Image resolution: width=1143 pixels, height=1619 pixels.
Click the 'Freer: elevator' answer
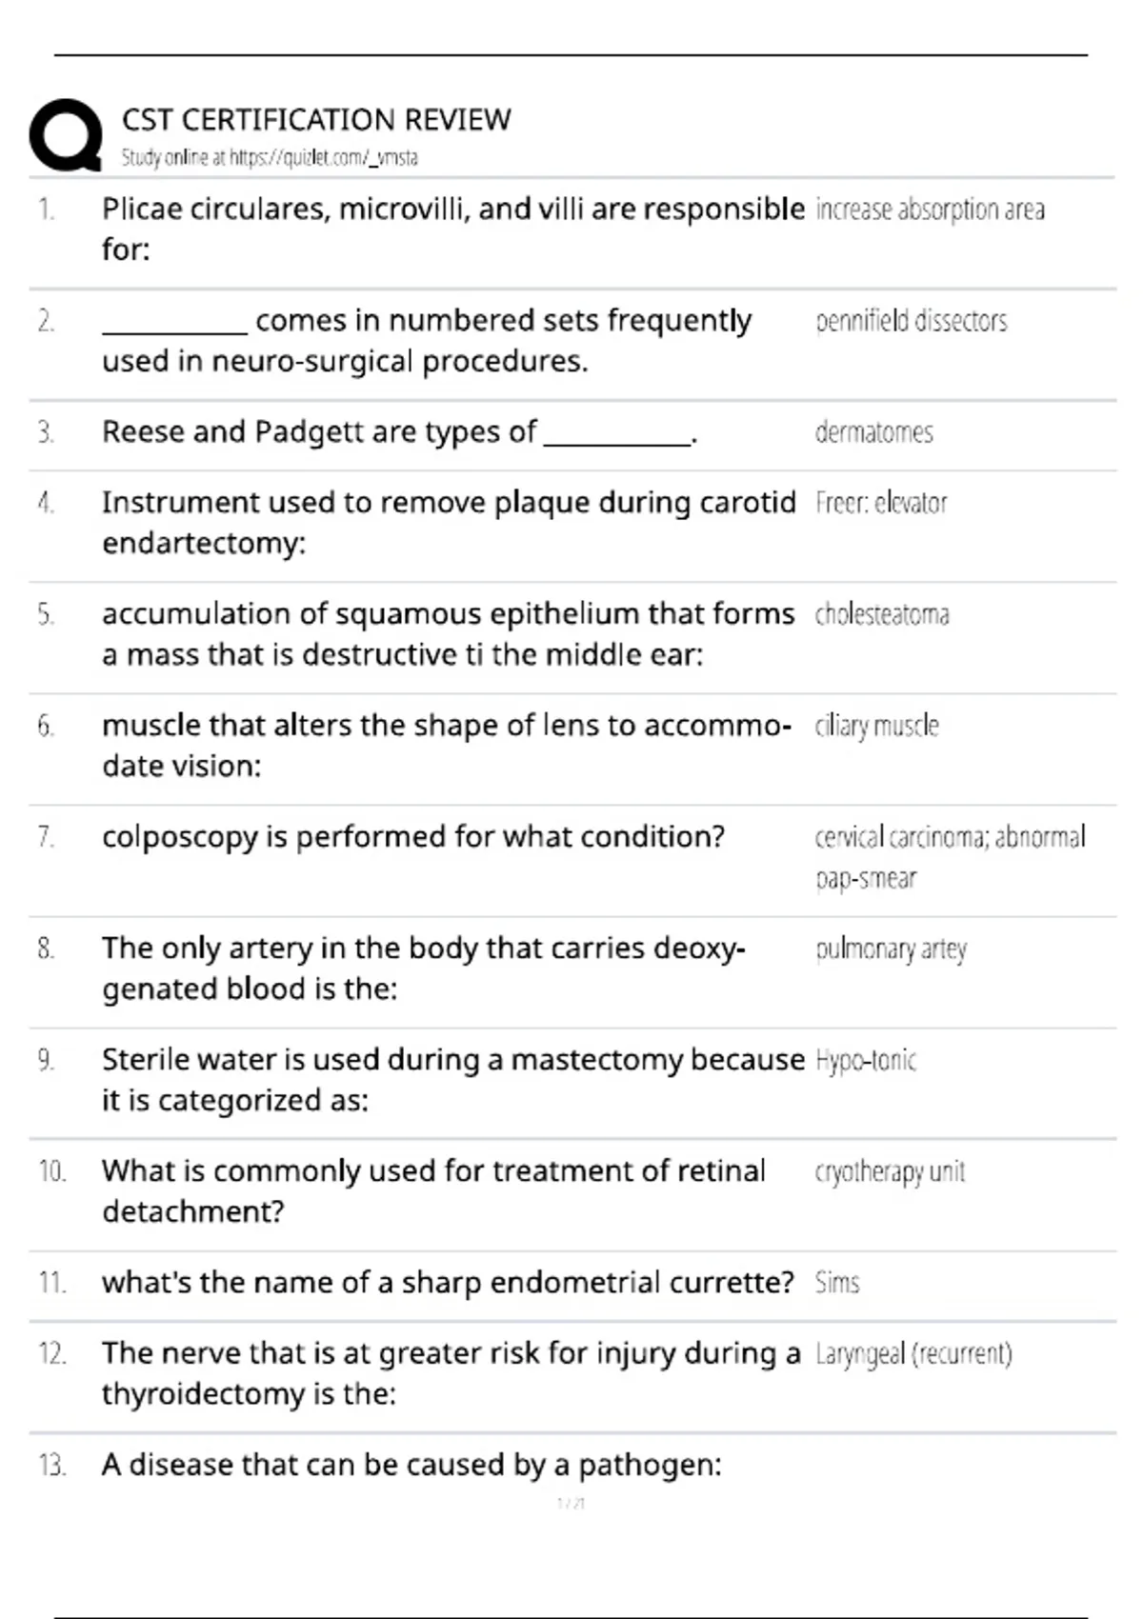click(x=881, y=503)
